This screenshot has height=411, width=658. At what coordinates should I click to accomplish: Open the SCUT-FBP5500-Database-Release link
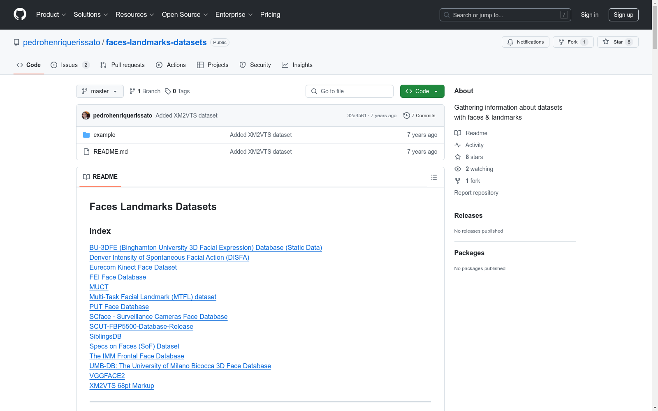[x=141, y=326]
